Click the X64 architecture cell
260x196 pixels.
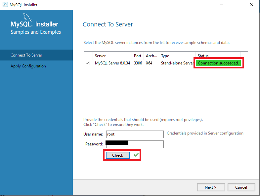point(149,63)
